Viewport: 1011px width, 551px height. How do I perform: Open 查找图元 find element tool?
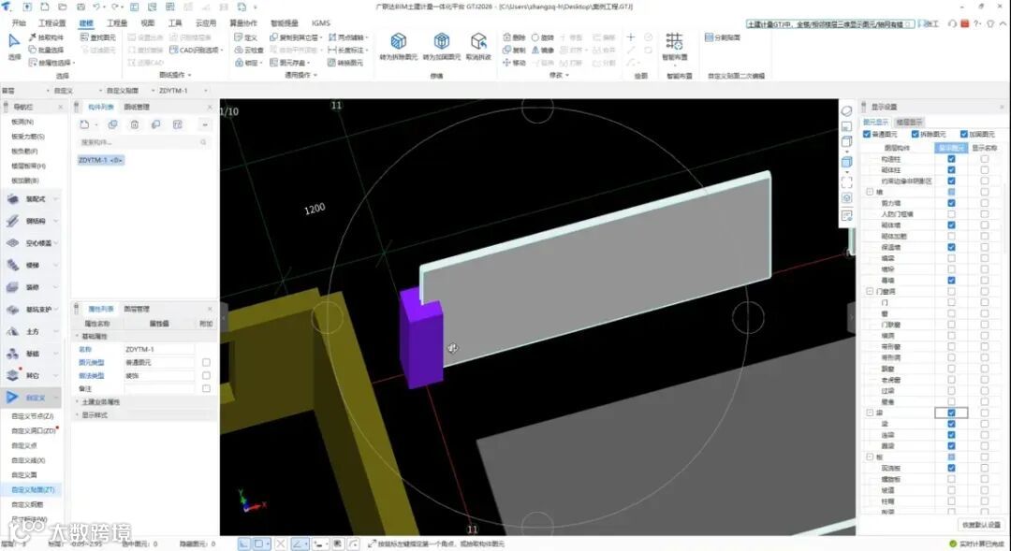(98, 37)
